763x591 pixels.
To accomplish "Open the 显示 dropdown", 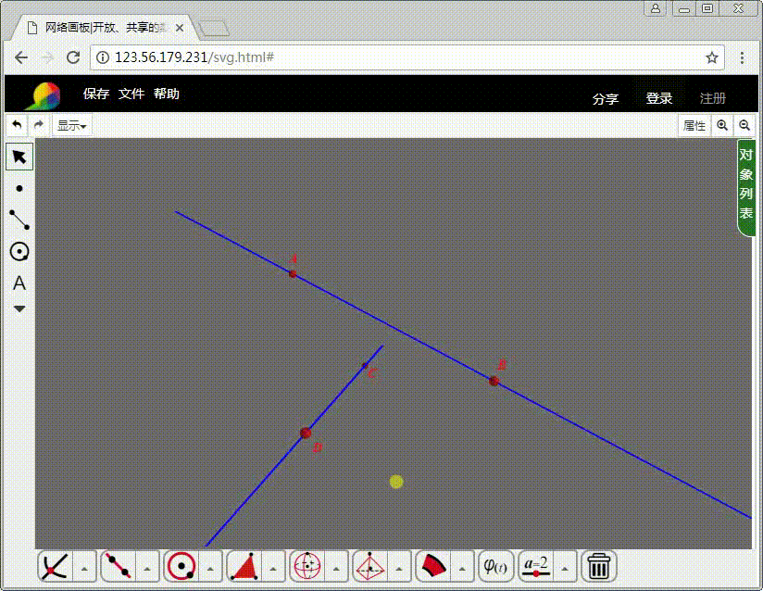I will point(72,126).
